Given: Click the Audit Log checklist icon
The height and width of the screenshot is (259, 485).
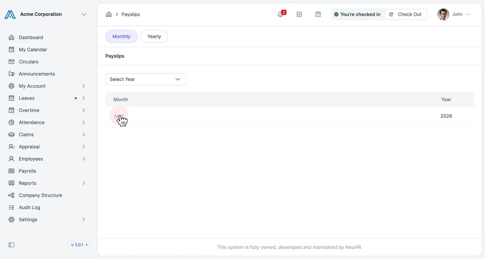Looking at the screenshot, I should tap(11, 207).
